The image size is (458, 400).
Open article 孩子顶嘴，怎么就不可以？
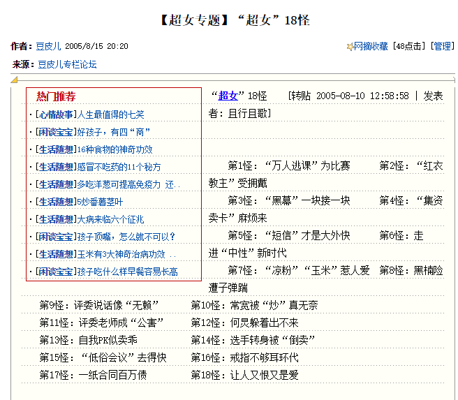point(127,237)
